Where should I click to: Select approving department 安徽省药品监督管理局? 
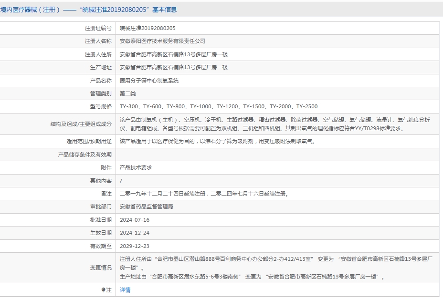pos(147,206)
